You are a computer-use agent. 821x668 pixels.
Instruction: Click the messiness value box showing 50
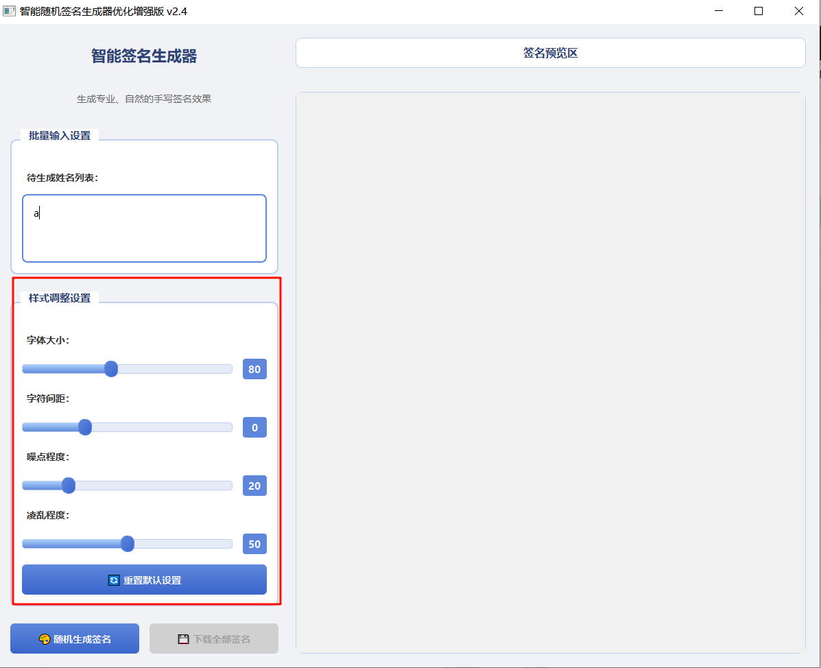coord(254,545)
